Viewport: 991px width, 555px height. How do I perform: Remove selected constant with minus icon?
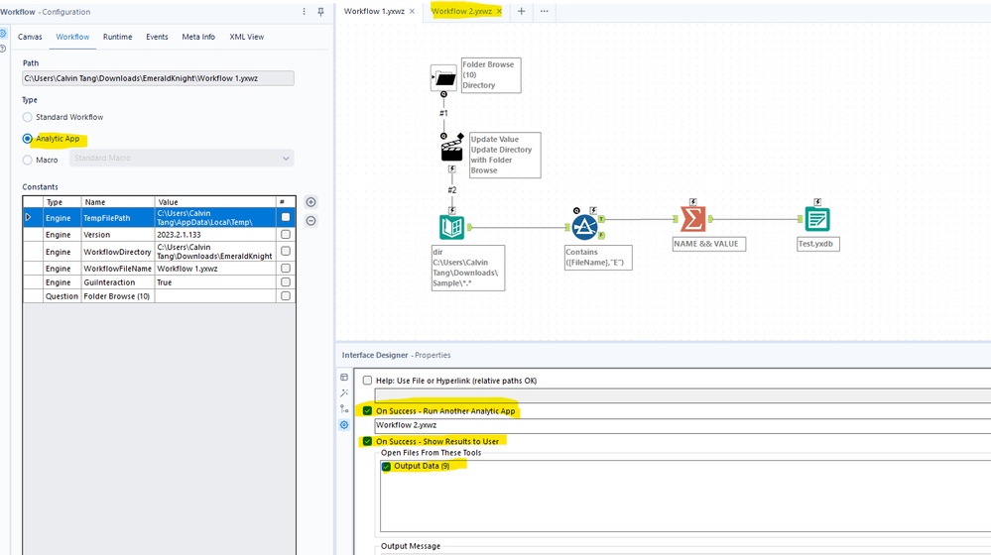[310, 220]
